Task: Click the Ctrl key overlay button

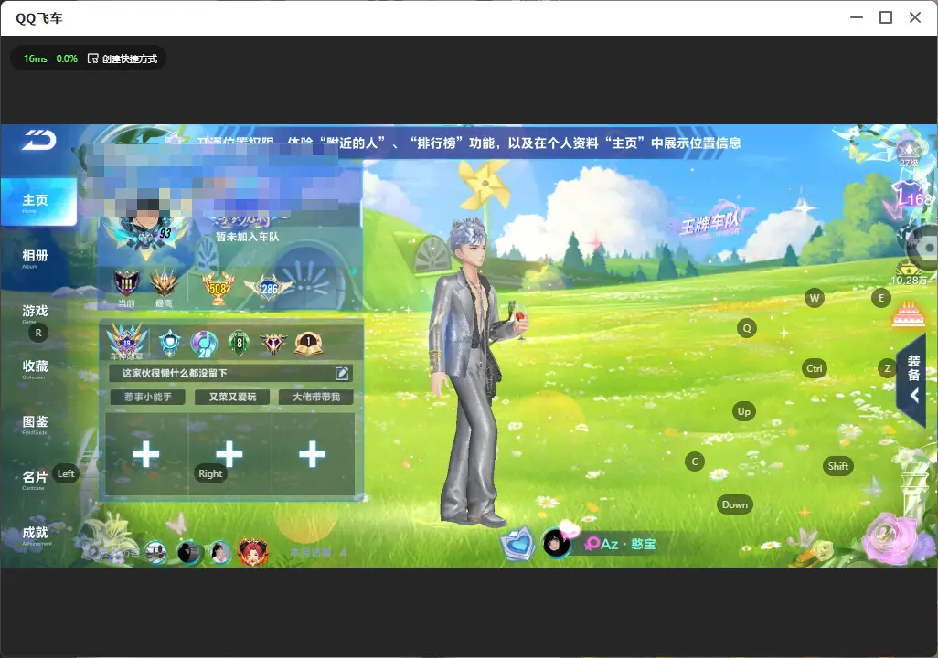Action: tap(815, 368)
